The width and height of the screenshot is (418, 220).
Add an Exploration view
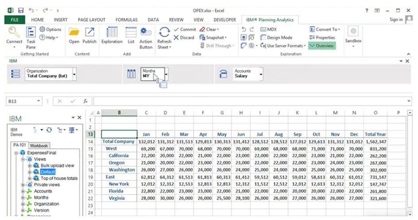(112, 35)
